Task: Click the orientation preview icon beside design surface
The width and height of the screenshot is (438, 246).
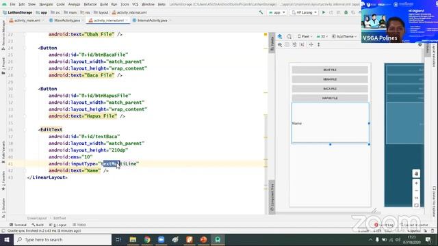Action: [289, 36]
